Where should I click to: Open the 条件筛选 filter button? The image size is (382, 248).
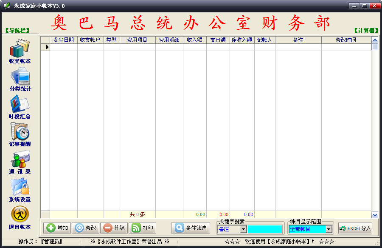191,228
